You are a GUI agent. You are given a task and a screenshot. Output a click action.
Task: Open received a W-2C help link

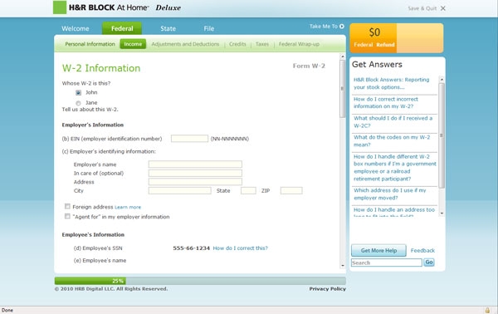(393, 122)
